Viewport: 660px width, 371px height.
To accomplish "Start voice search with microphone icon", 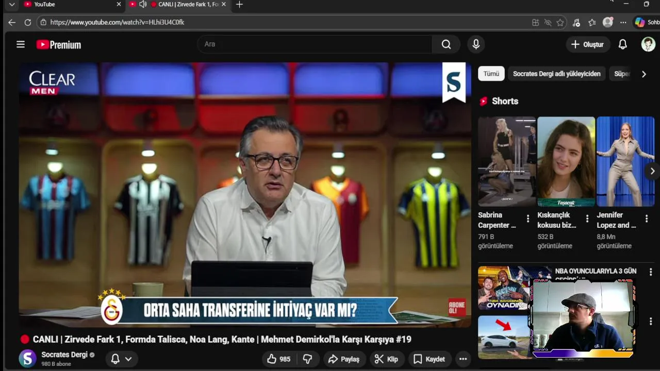I will coord(476,44).
